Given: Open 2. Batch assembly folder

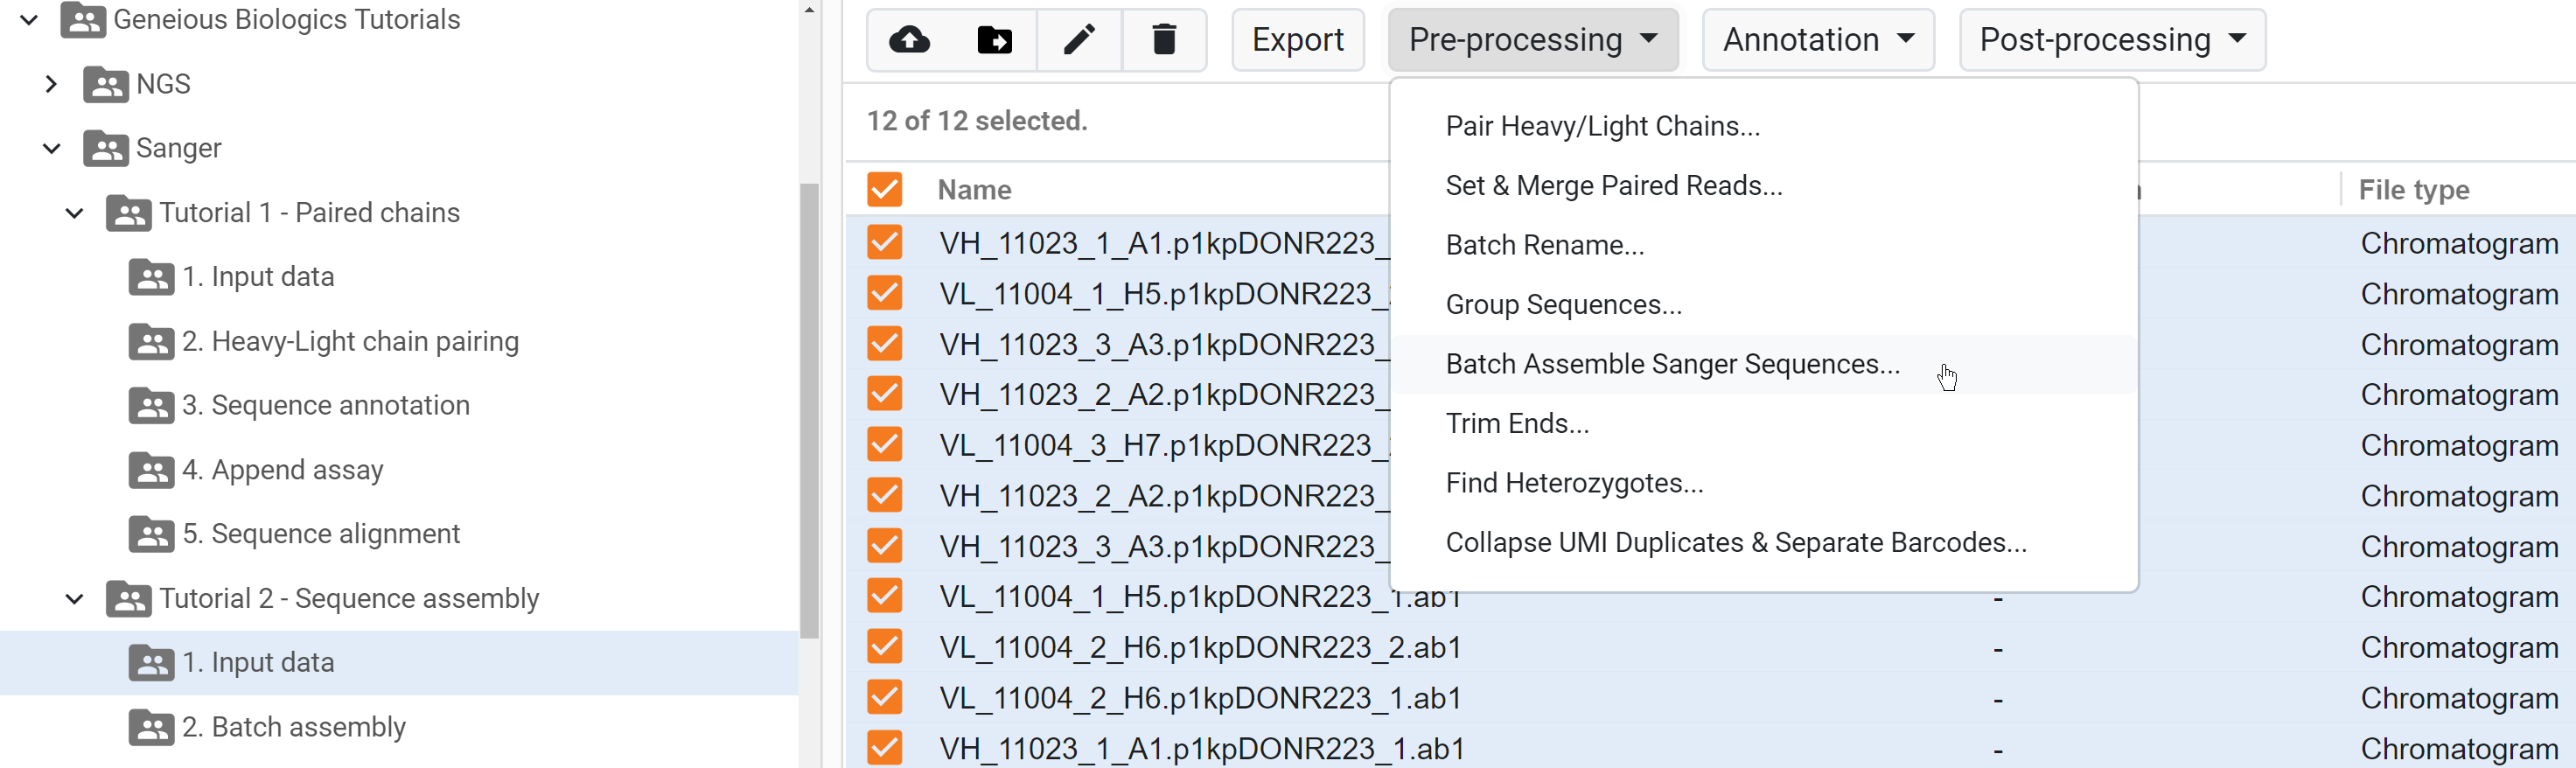Looking at the screenshot, I should click(x=293, y=727).
